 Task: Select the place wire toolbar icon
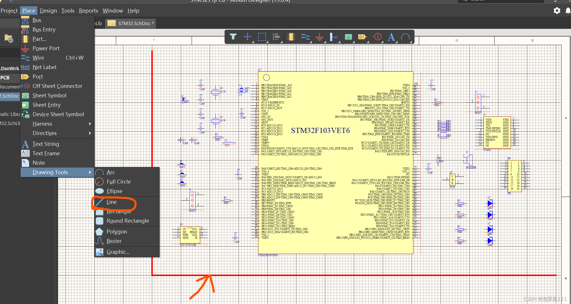click(305, 37)
